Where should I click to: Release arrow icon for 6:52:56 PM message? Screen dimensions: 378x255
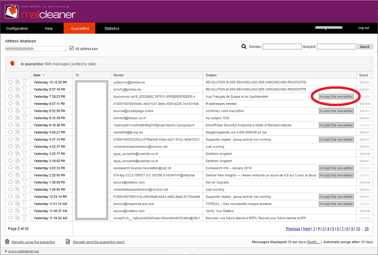(10, 111)
